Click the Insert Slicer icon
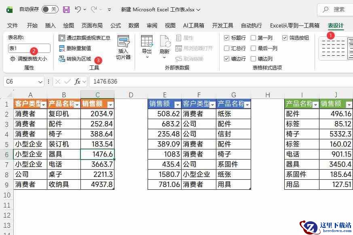 coord(123,42)
